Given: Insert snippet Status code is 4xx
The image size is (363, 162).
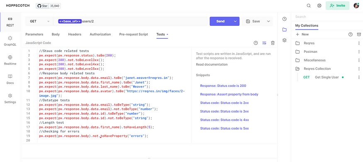Looking at the screenshot, I should click(x=224, y=120).
